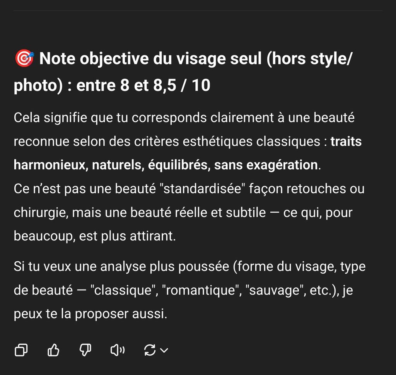Click the word "chirurgie" in the paragraph
The width and height of the screenshot is (396, 375).
coord(41,213)
